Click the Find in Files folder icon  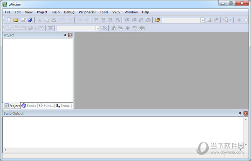click(x=158, y=20)
